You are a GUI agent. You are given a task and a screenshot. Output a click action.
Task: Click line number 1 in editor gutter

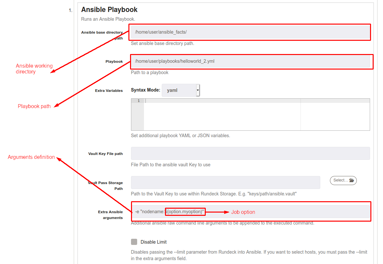138,101
